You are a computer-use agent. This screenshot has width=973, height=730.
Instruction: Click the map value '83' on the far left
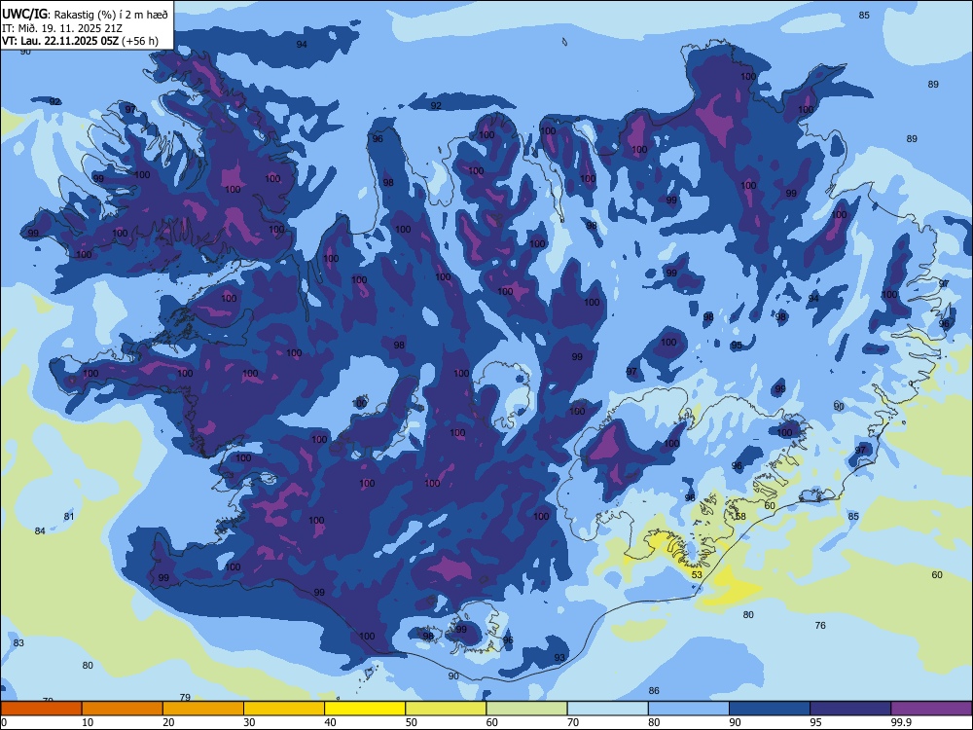click(18, 642)
